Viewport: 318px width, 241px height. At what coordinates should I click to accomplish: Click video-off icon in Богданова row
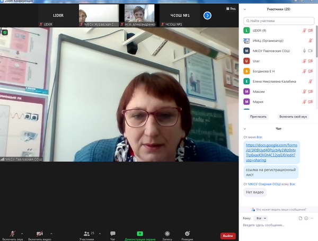(x=311, y=71)
